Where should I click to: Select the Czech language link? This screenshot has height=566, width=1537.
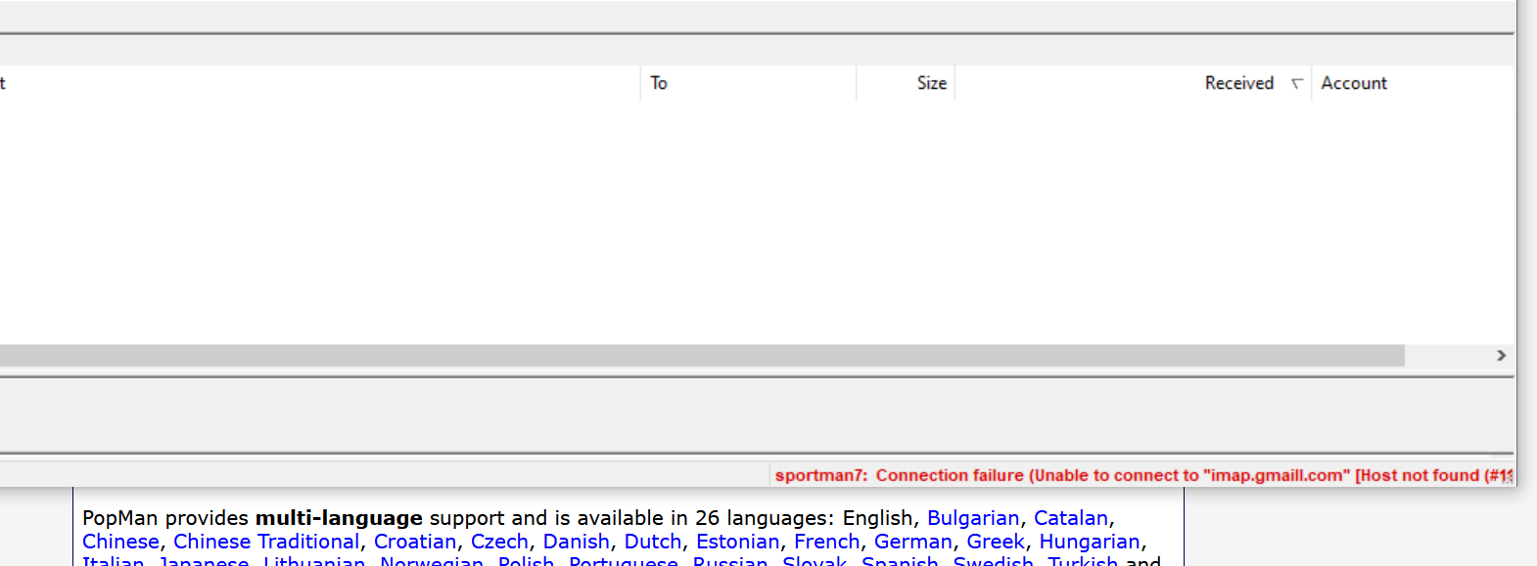coord(499,542)
